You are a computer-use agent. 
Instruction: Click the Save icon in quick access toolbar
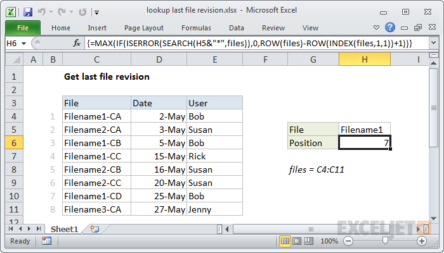[27, 11]
